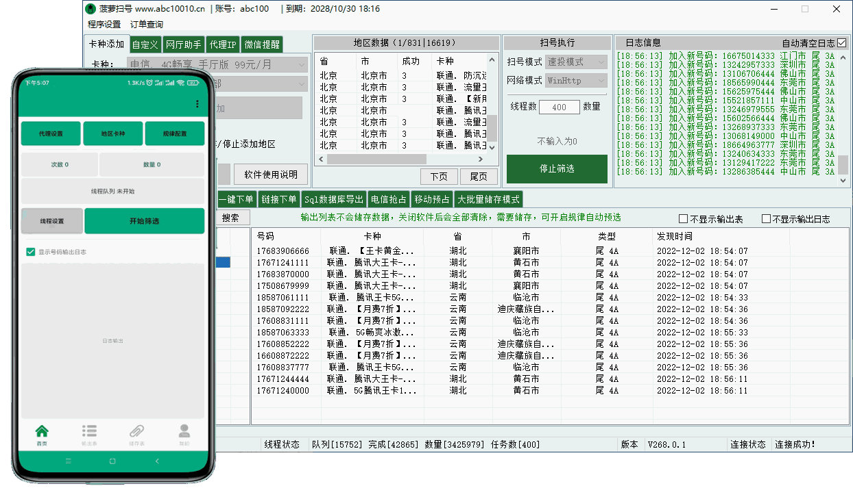Screen dimensions: 853x488
Task: Click the app logo icon in title bar
Action: tap(91, 9)
